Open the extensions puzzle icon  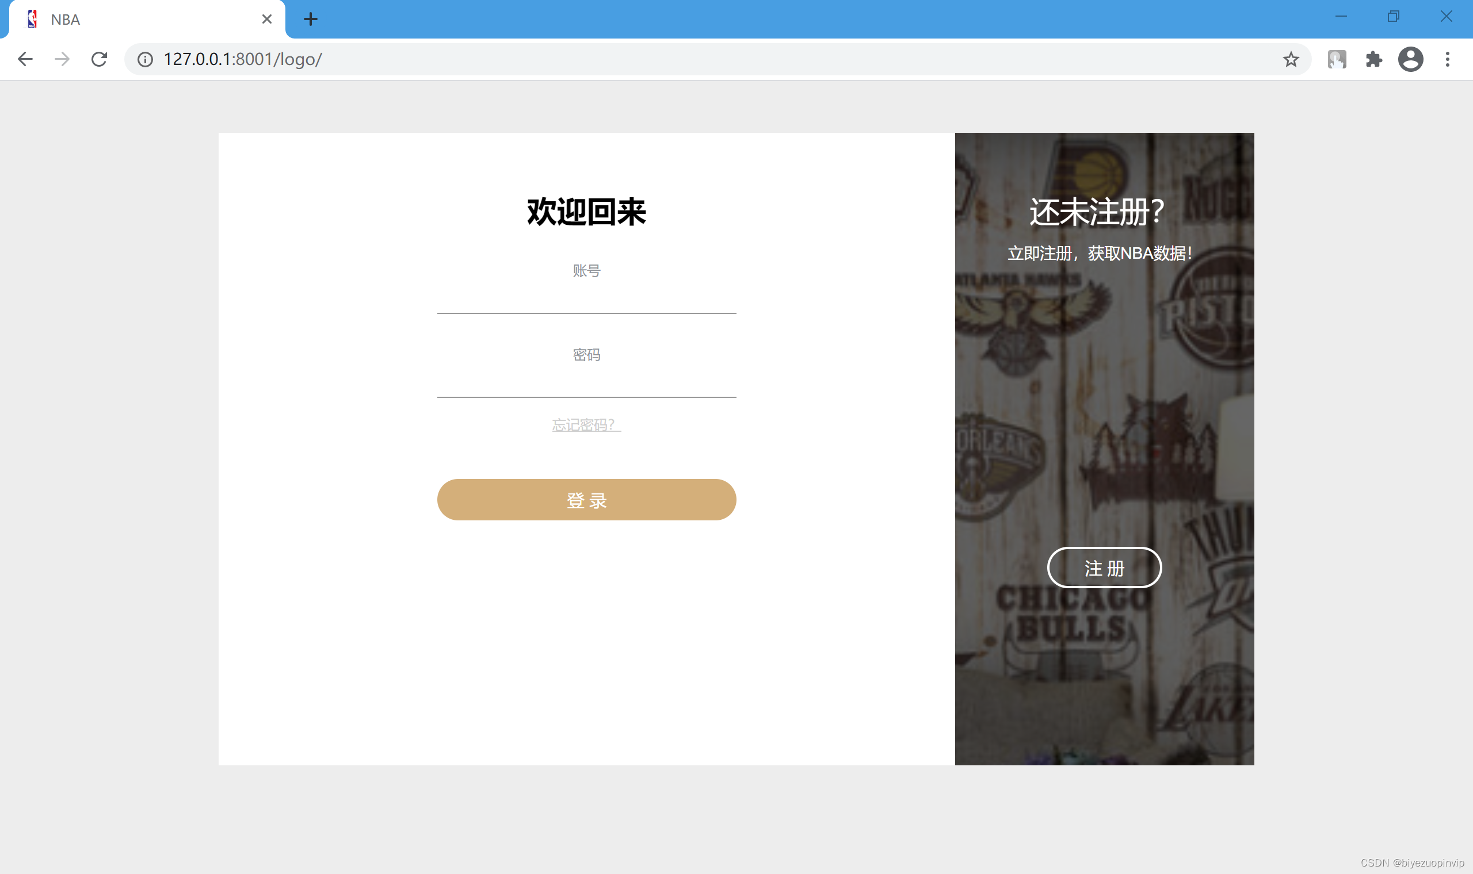click(1373, 59)
